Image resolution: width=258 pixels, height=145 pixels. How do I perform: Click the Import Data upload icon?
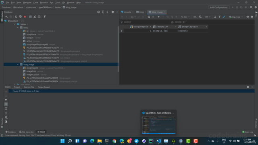pyautogui.click(x=219, y=17)
